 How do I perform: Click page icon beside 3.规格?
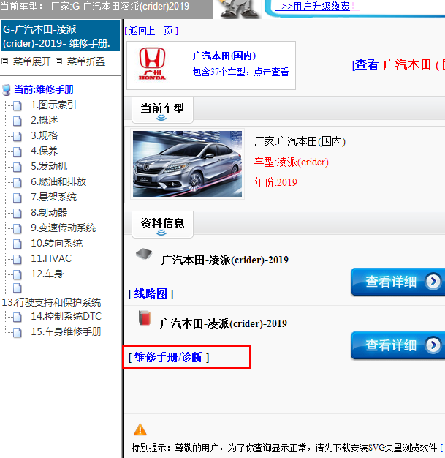coord(18,136)
